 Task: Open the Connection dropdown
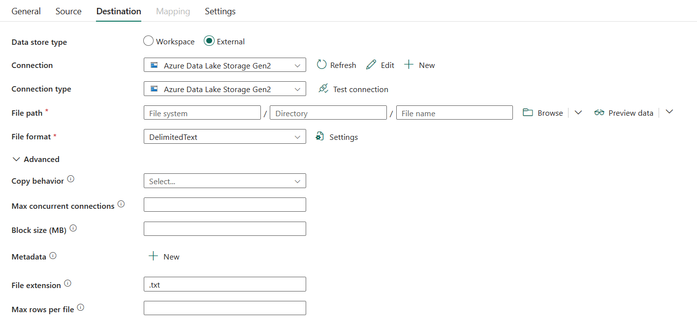tap(225, 65)
